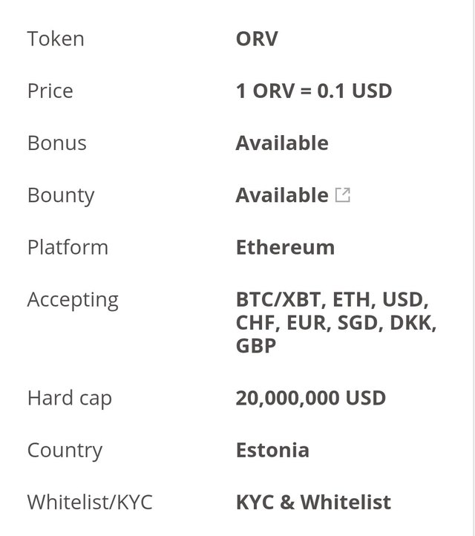The image size is (475, 536).
Task: Click the 'Hard cap' row label
Action: (70, 398)
